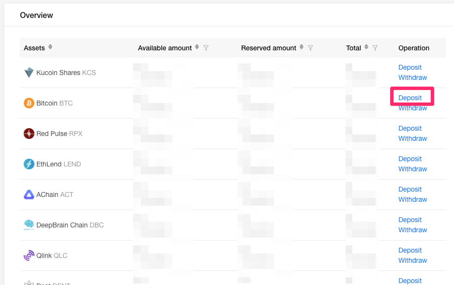Click the DeepBrain Chain brain logo
The width and height of the screenshot is (454, 285).
[x=29, y=225]
